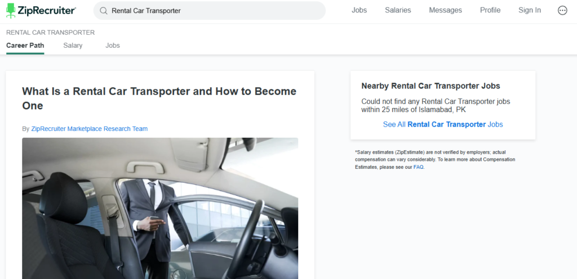Viewport: 577px width, 279px height.
Task: Click the Nearby Rental Car Transporter Jobs heading
Action: tap(430, 86)
